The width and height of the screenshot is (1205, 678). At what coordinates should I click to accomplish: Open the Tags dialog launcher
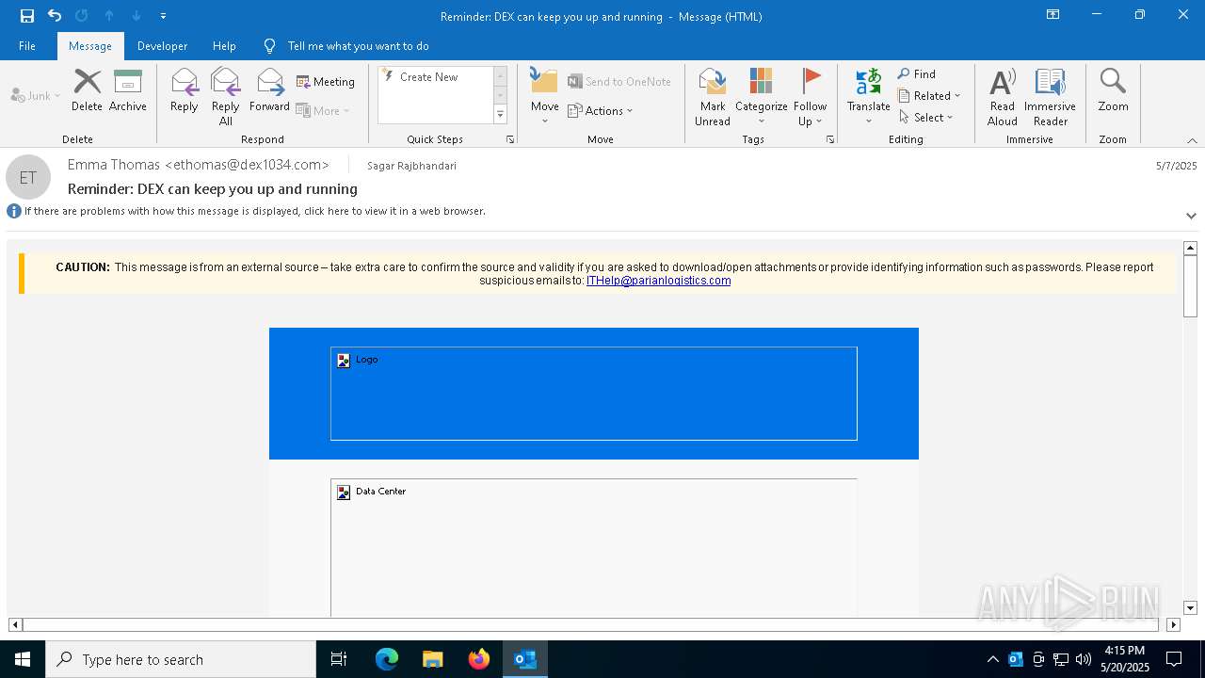[x=830, y=139]
